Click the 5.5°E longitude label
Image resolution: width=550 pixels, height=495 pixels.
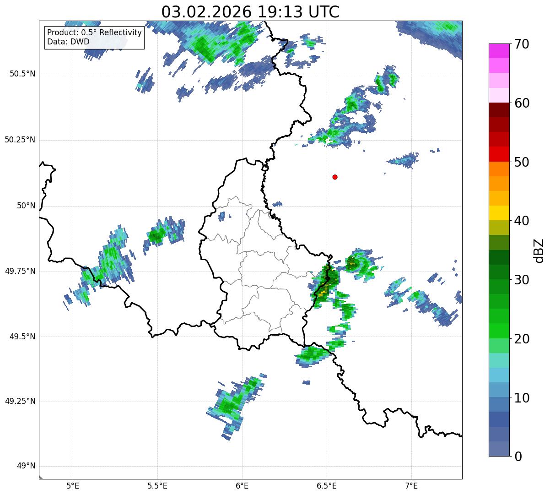coord(157,485)
